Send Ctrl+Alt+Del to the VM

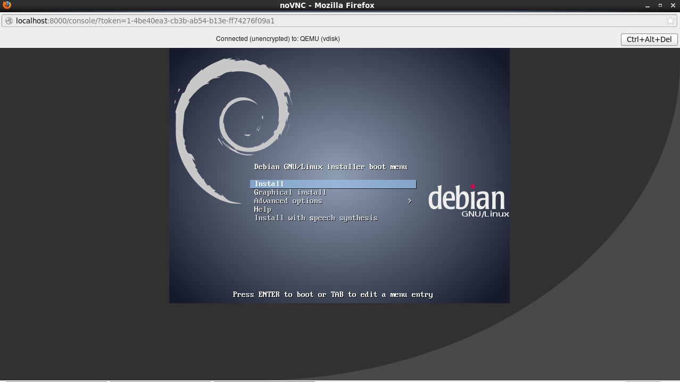649,39
